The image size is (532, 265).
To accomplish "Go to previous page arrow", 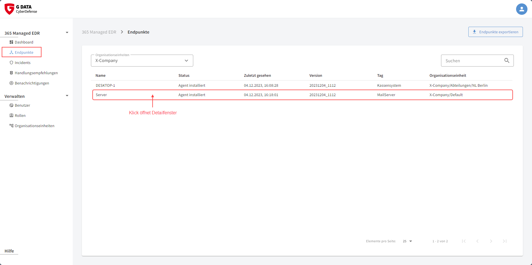I will point(477,241).
